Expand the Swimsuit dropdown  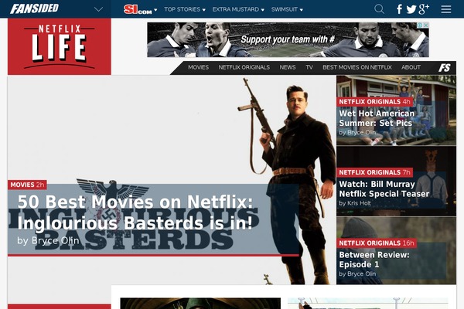pyautogui.click(x=287, y=9)
